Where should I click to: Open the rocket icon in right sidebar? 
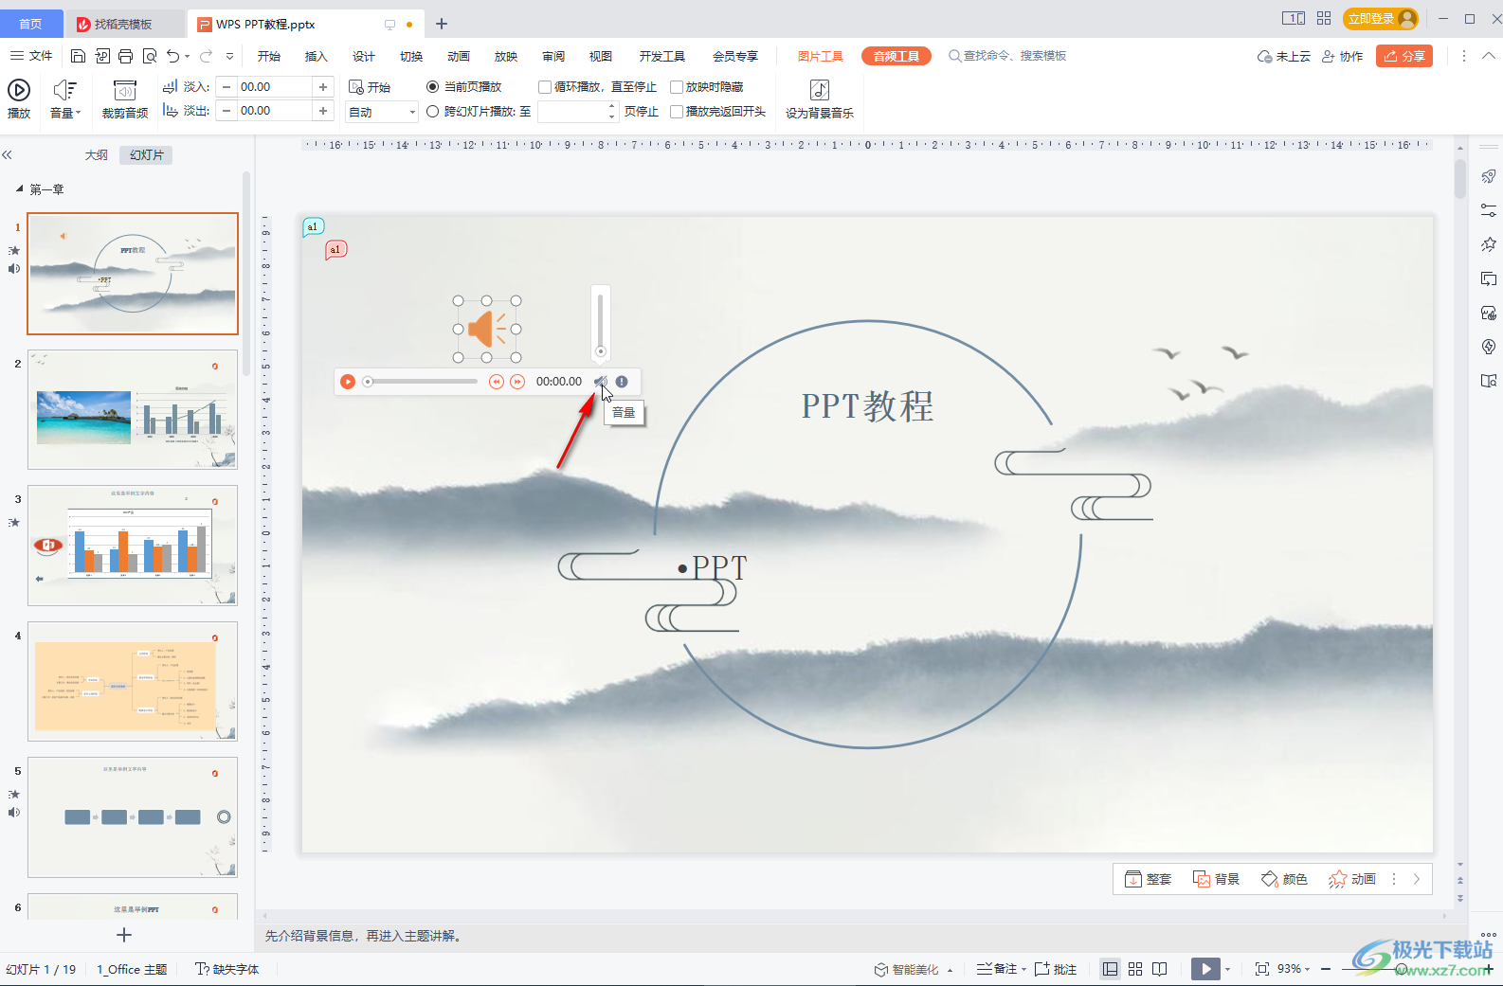[1489, 176]
